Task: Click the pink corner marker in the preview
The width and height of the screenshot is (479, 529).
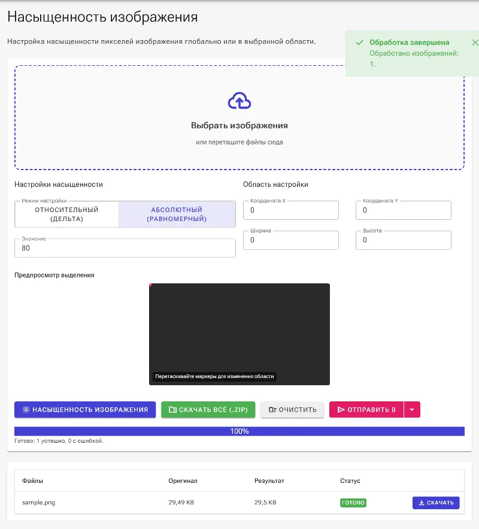Action: [x=150, y=285]
